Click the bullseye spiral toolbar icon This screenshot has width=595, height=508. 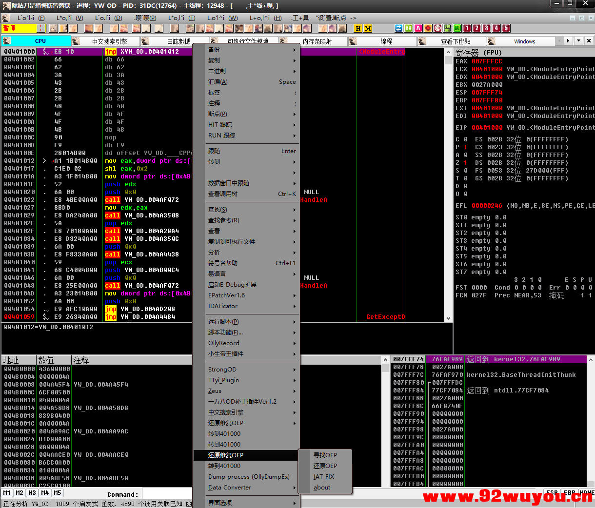point(437,28)
